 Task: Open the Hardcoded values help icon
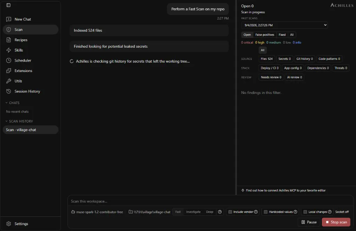(296, 212)
